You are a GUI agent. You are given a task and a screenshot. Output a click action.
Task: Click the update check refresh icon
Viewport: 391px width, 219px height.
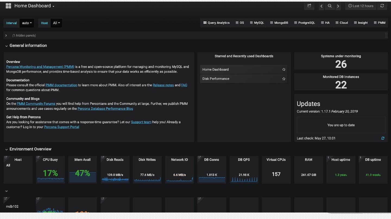click(x=383, y=138)
